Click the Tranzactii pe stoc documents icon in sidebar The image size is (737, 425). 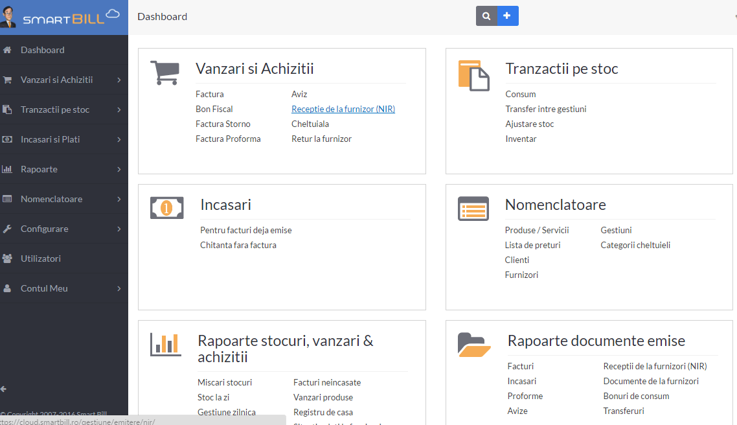(x=7, y=109)
